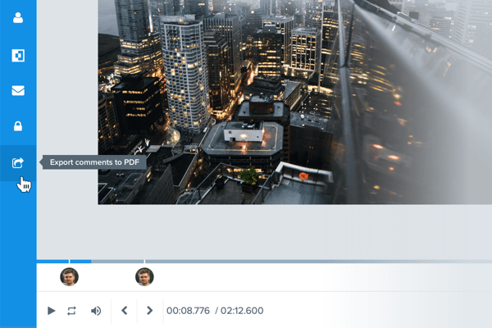Jump to next comment with right chevron
Viewport: 492px width, 328px height.
[x=150, y=311]
